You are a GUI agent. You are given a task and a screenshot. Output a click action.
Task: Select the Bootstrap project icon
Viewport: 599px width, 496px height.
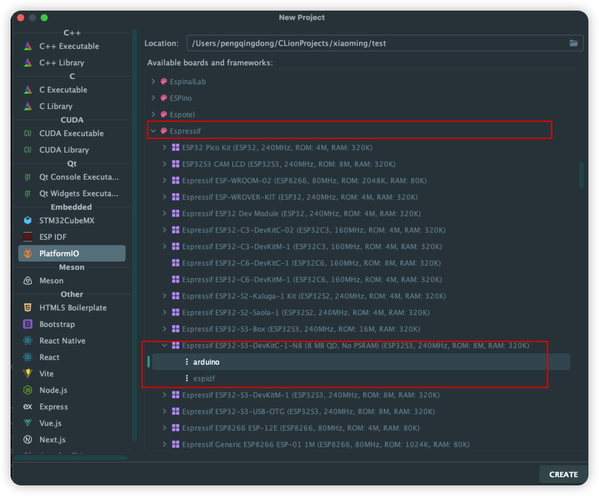click(28, 324)
